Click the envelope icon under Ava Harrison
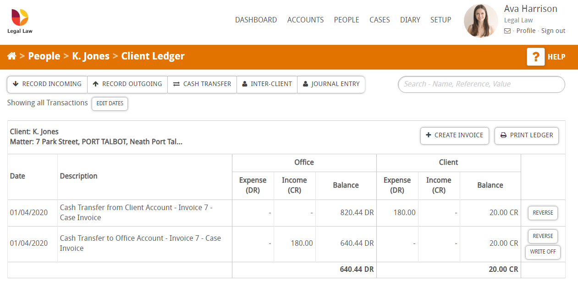The width and height of the screenshot is (578, 292). pyautogui.click(x=506, y=31)
